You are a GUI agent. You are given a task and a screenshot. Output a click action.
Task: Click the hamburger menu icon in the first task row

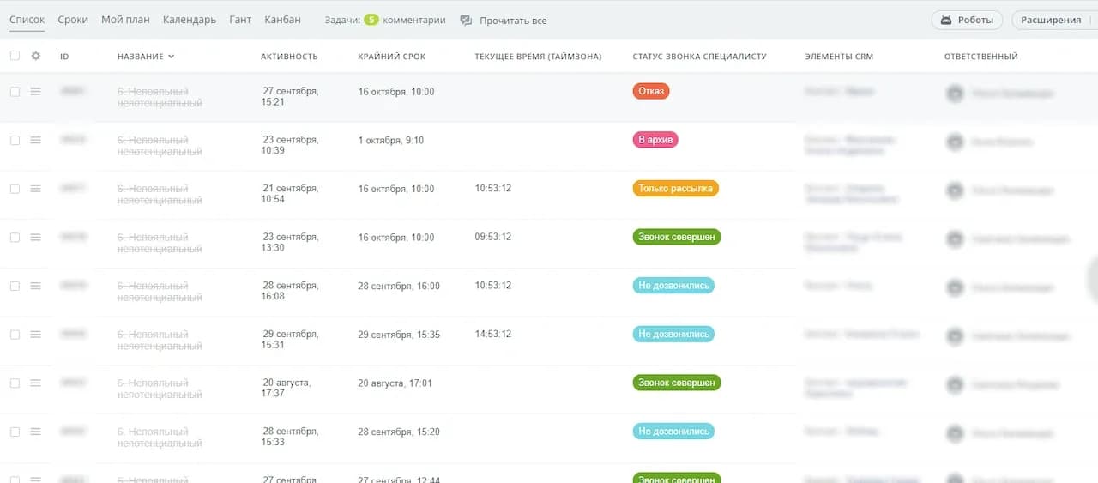[36, 92]
